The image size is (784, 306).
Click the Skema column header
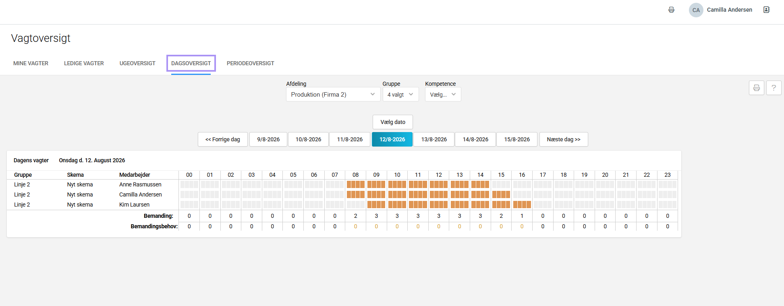75,175
